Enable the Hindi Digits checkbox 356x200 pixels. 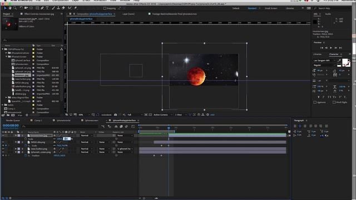point(334,102)
